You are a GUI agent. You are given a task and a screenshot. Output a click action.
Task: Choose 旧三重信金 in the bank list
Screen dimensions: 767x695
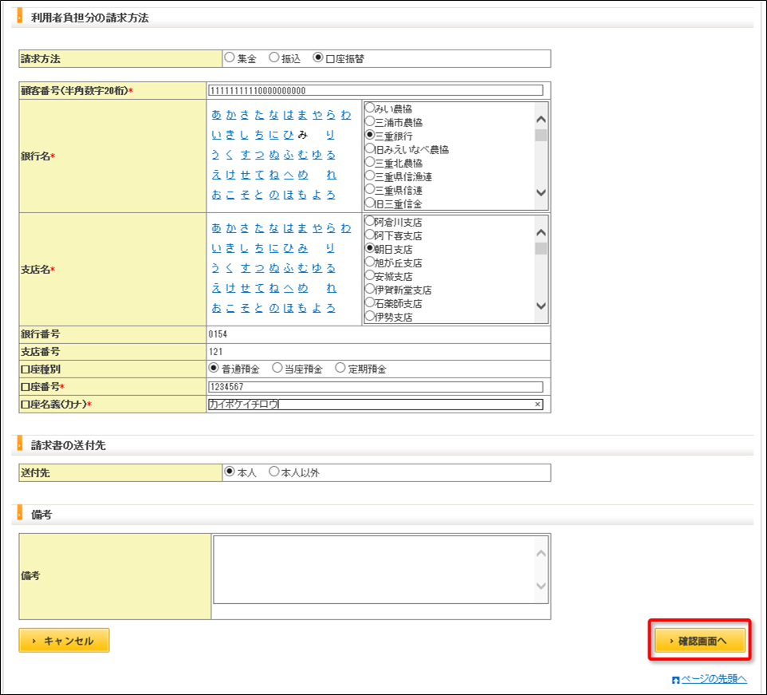point(370,203)
